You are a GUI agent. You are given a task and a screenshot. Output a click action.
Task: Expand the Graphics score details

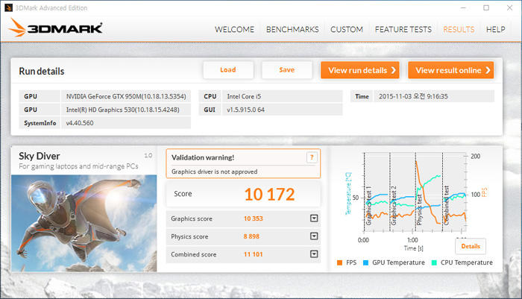coord(314,218)
